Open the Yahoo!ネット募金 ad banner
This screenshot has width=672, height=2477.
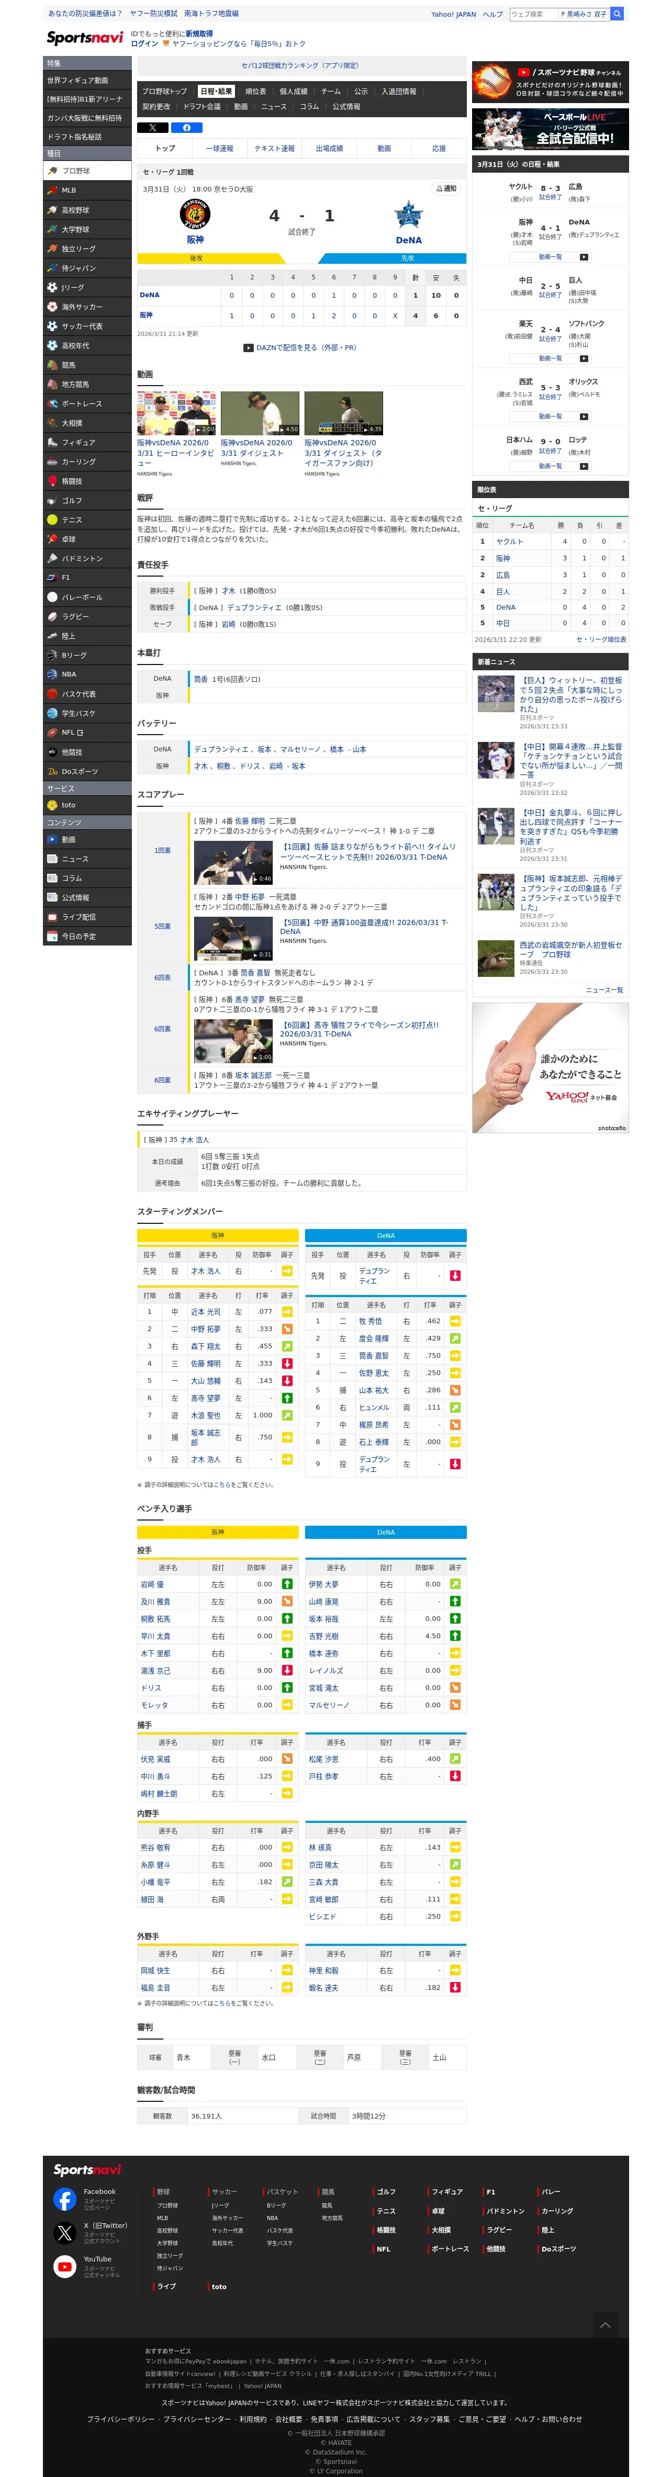(550, 1068)
